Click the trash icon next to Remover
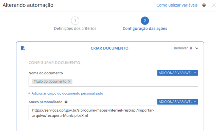Viewport: 217px width, 131px height. click(191, 48)
